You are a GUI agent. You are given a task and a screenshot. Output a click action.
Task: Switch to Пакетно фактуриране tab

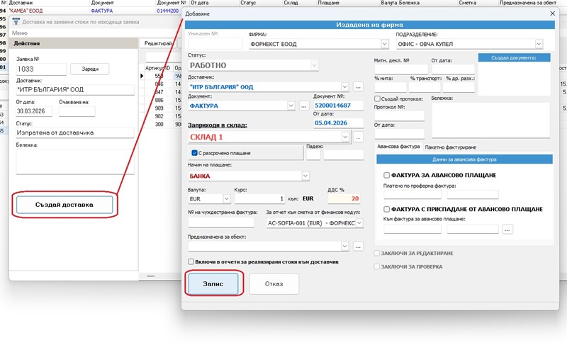pos(451,147)
